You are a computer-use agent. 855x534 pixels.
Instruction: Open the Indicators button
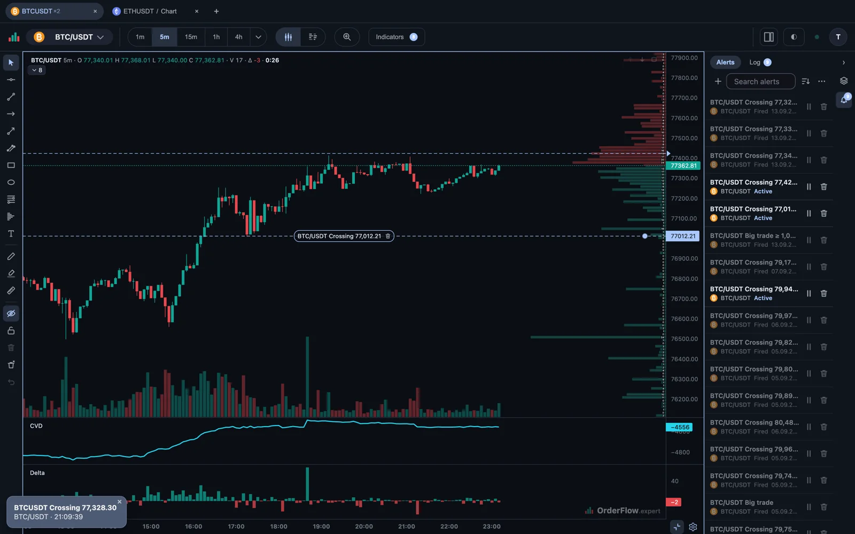coord(397,37)
